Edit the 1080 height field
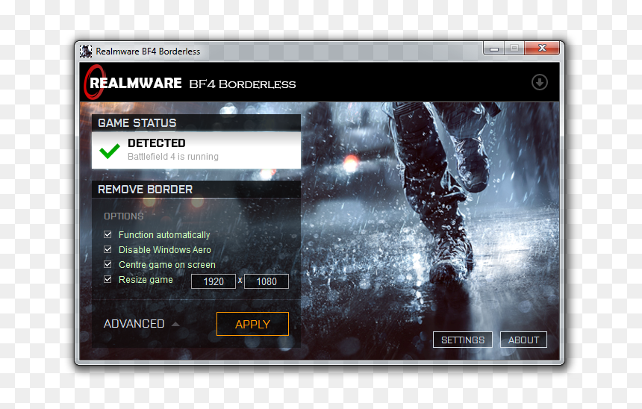The height and width of the screenshot is (409, 642). coord(267,281)
